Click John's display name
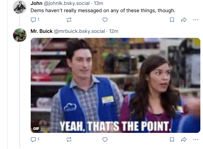Viewport: 203px width, 149px height. click(36, 3)
